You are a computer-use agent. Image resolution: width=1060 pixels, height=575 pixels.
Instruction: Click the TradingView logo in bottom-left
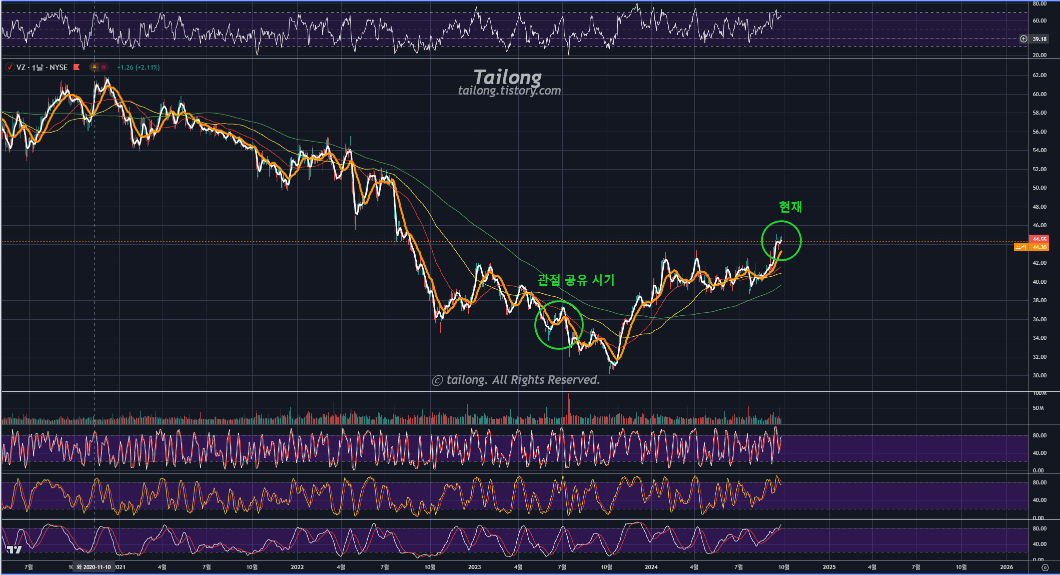[15, 549]
